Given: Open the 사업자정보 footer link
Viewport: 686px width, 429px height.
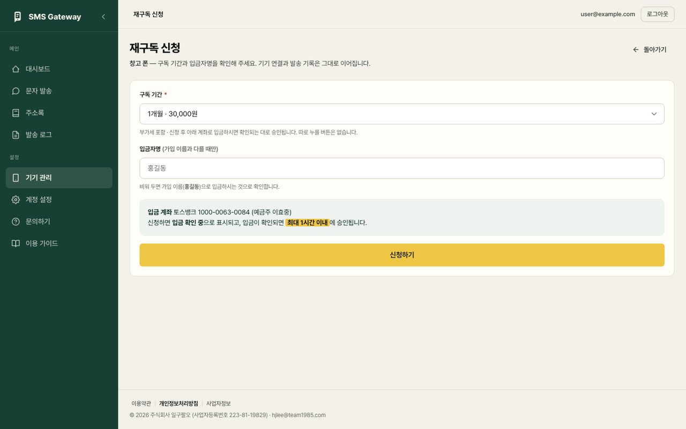Looking at the screenshot, I should pos(219,403).
